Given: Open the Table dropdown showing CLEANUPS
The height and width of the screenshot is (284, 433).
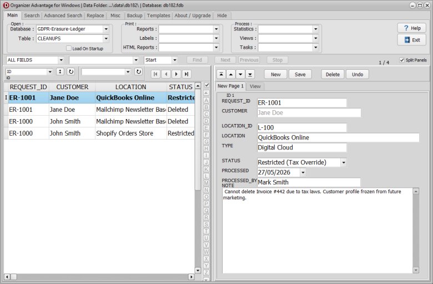Looking at the screenshot, I should [x=106, y=39].
